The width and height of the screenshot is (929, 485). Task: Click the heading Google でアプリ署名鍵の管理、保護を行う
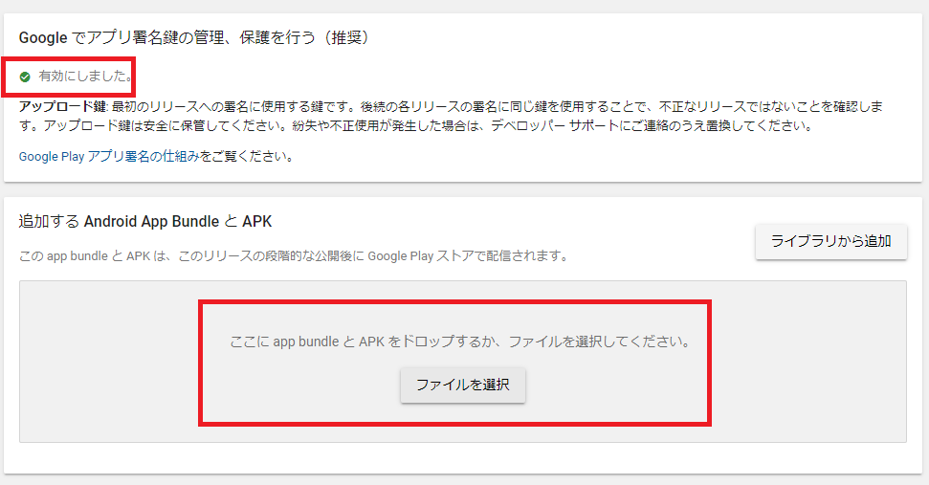click(194, 38)
